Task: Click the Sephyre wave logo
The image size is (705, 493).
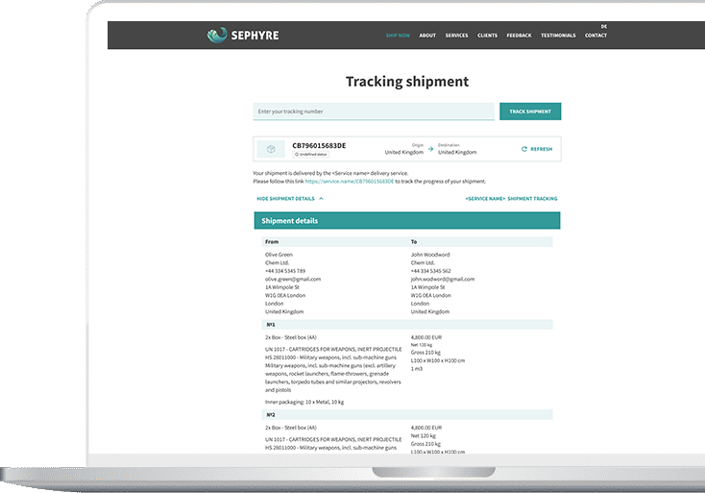Action: pyautogui.click(x=217, y=36)
